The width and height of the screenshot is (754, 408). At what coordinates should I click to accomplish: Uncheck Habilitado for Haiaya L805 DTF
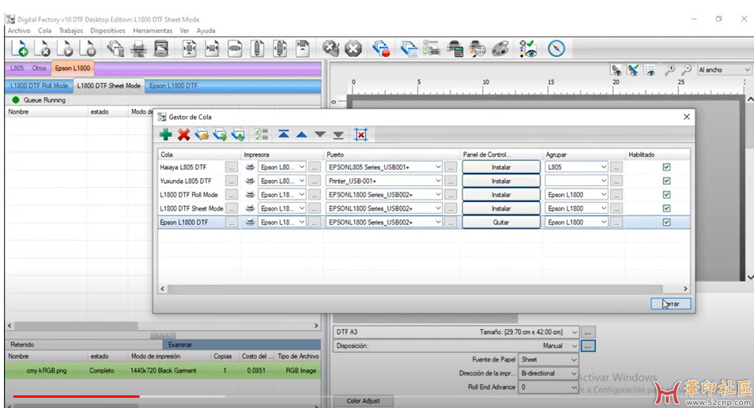[666, 167]
